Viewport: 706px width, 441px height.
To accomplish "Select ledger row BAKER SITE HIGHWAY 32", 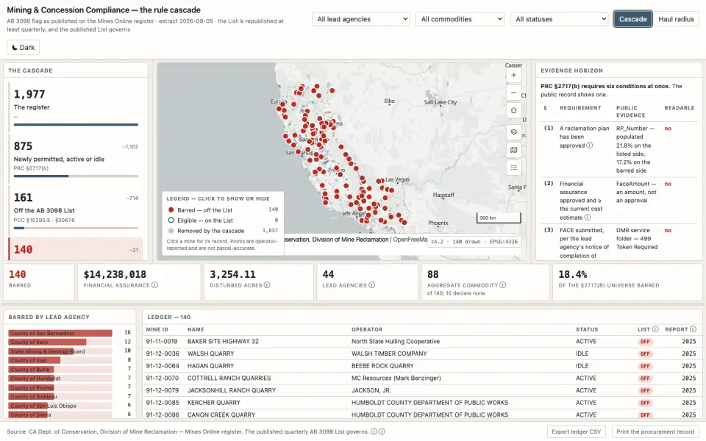I will 422,342.
